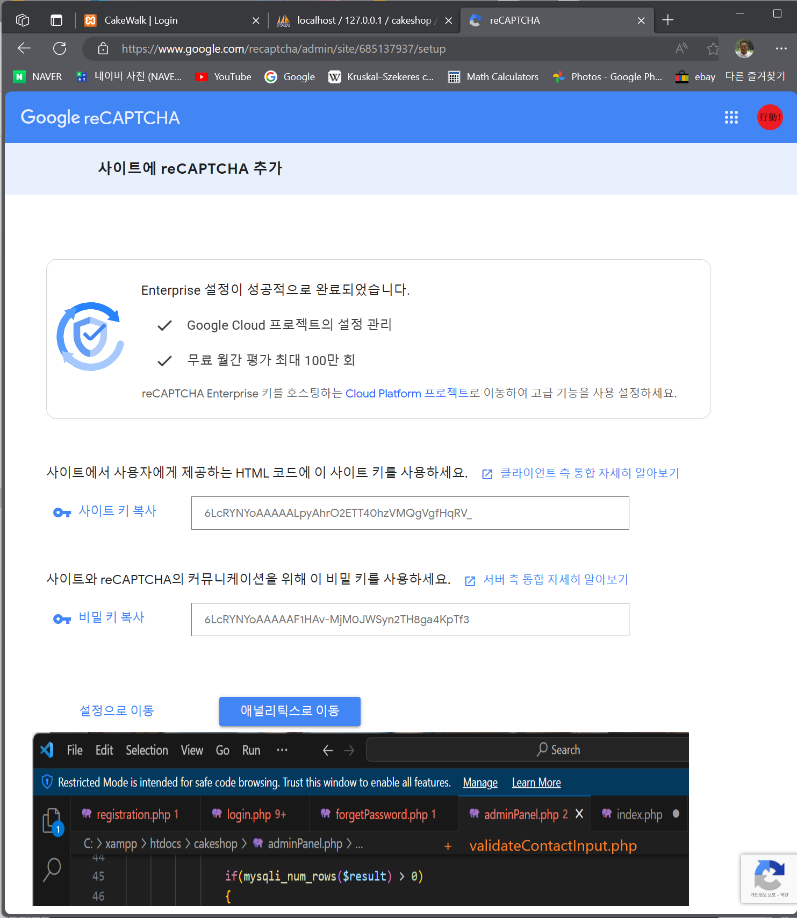Copy the site key via 사이트 키 복사
Viewport: 797px width, 918px height.
coord(117,511)
